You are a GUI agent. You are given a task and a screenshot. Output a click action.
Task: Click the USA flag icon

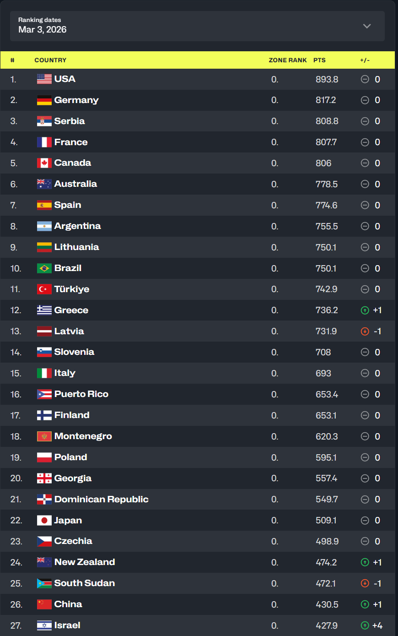[x=44, y=79]
